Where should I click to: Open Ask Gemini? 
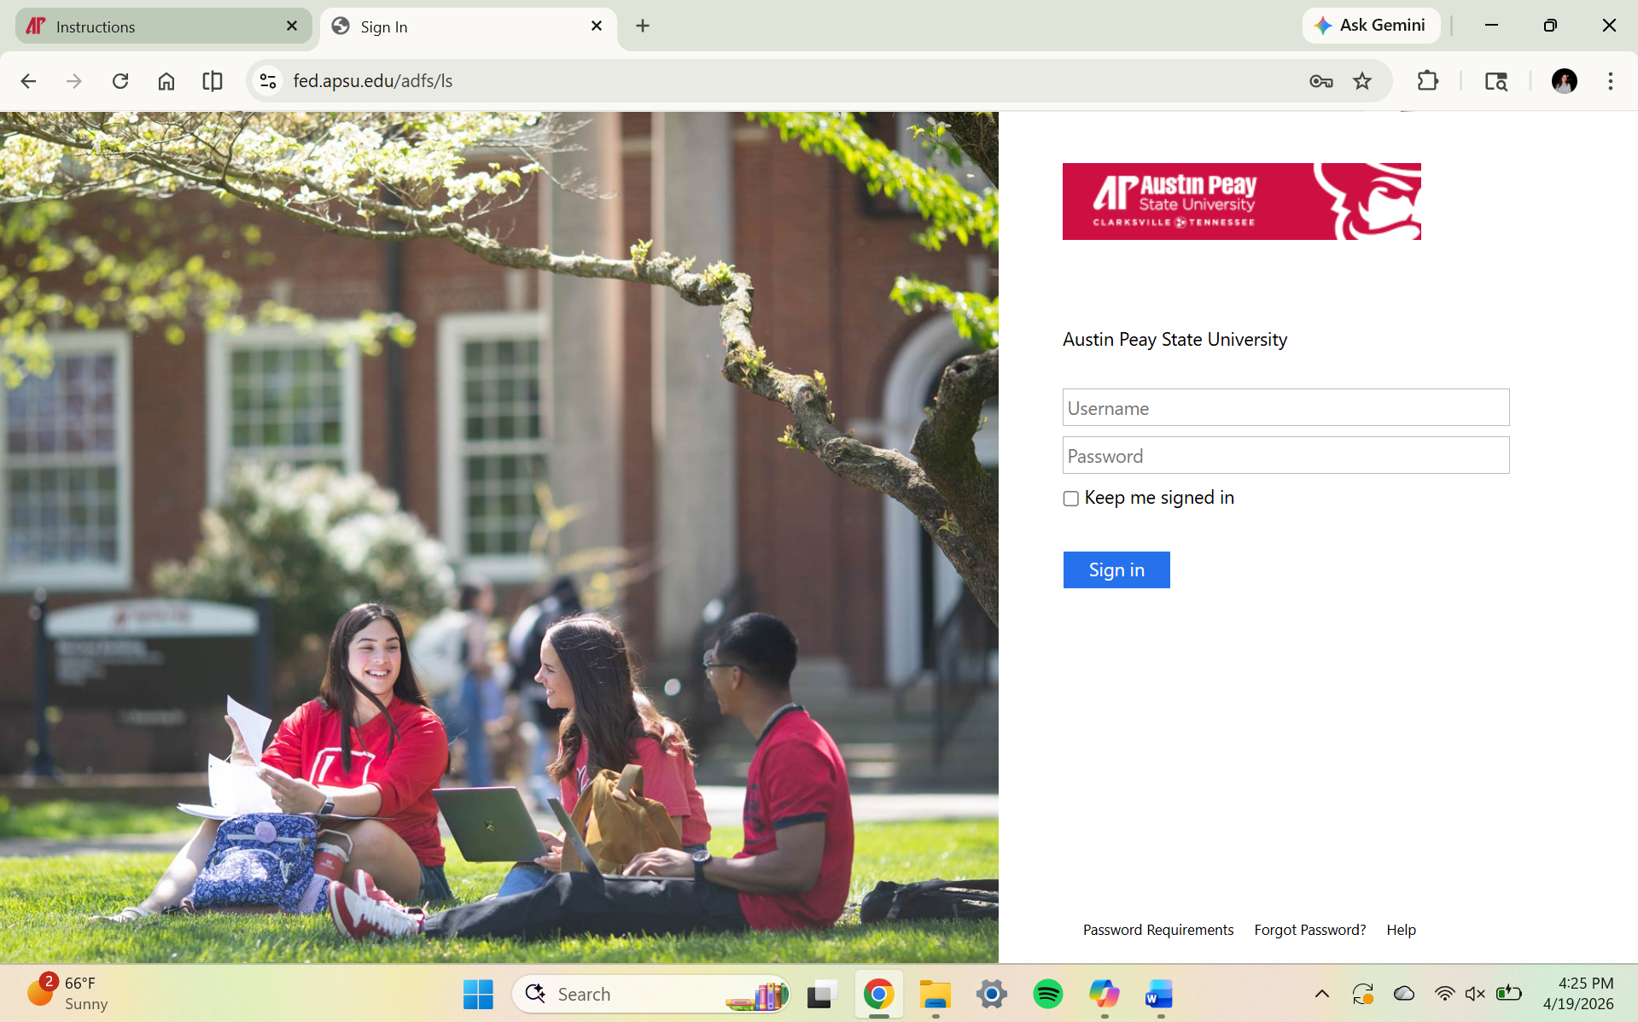coord(1370,25)
